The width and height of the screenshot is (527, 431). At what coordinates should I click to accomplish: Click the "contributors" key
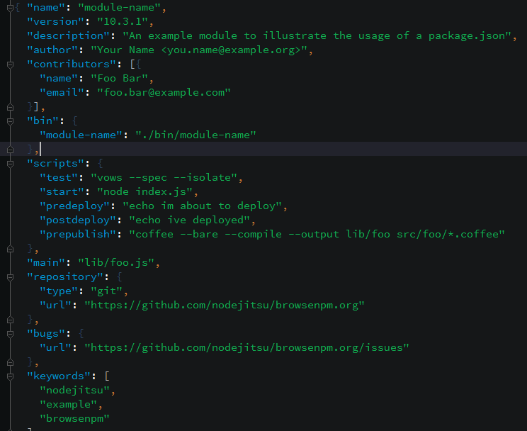[x=72, y=65]
